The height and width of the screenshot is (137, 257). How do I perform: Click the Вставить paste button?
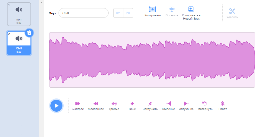click(x=172, y=12)
